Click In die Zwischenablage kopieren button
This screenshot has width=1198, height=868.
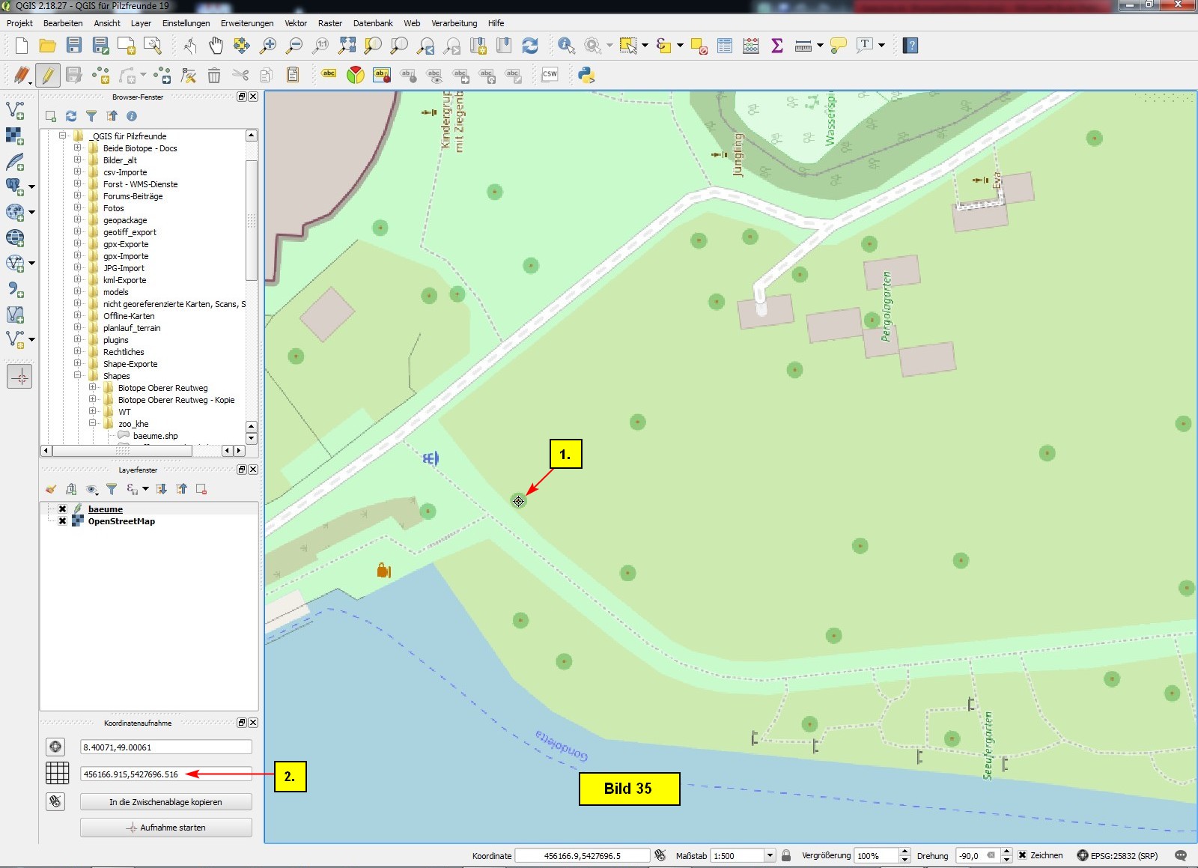click(x=165, y=802)
